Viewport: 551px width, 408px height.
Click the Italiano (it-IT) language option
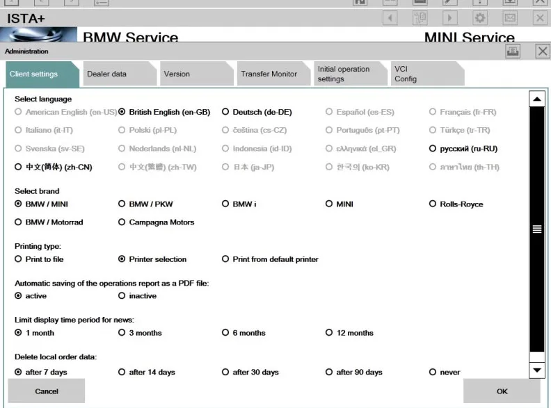pos(44,130)
